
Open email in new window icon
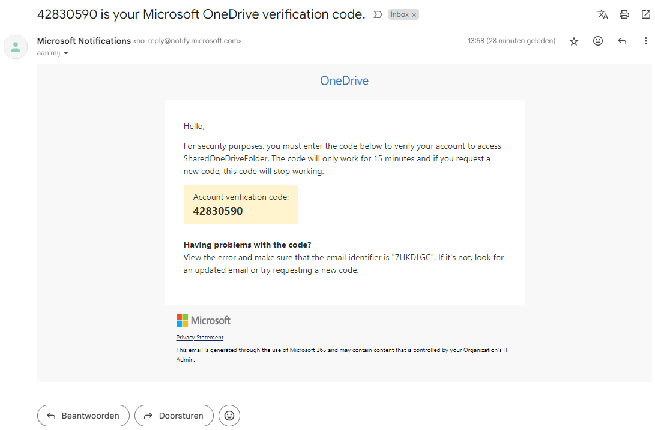pos(645,14)
